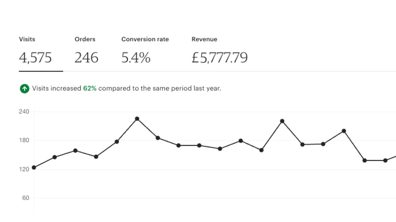Select the leftmost data point on the chart
This screenshot has height=222, width=396.
point(34,167)
